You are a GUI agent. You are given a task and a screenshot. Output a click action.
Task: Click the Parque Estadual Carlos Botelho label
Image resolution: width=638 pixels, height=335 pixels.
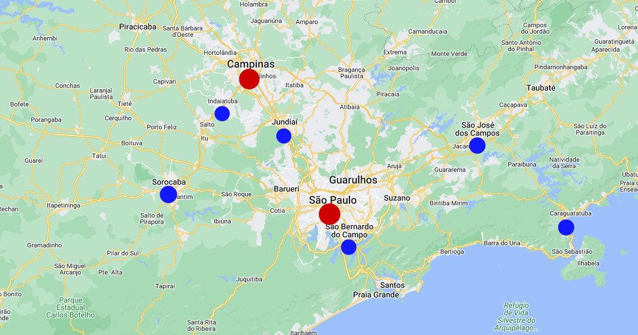tap(70, 307)
